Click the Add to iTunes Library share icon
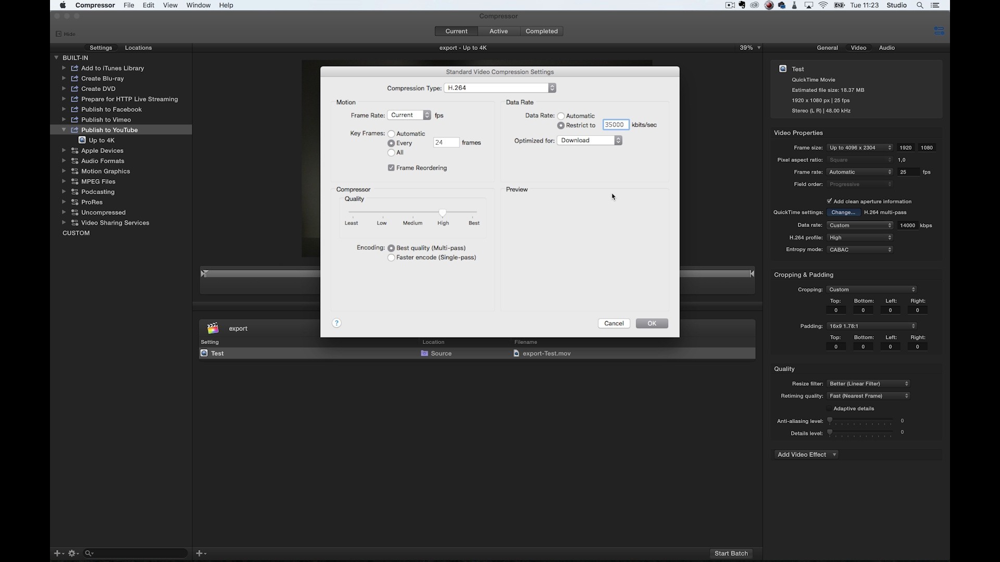Viewport: 1000px width, 562px height. (x=74, y=68)
